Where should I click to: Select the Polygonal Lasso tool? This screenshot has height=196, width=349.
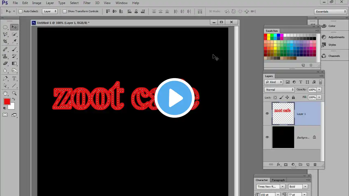(5, 34)
